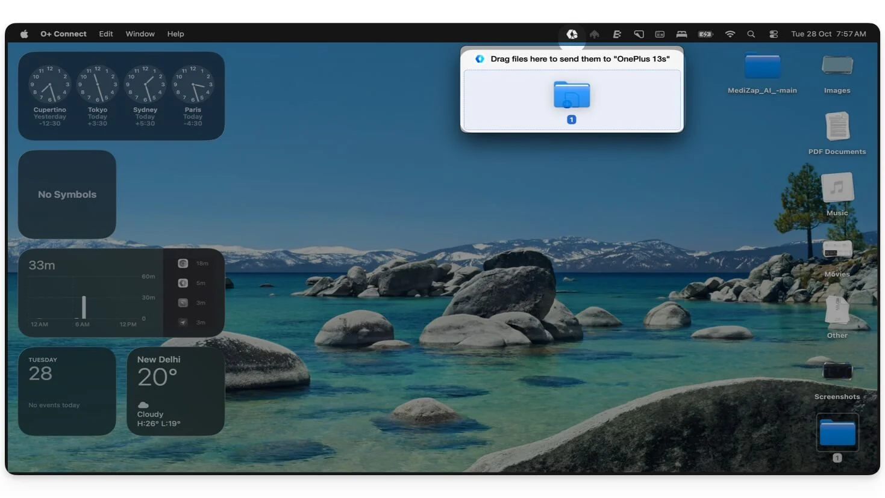Open the Apple menu
The height and width of the screenshot is (498, 885).
click(24, 34)
